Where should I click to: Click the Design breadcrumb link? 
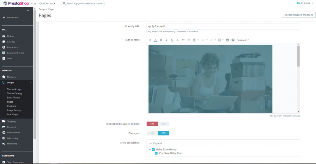pyautogui.click(x=42, y=9)
